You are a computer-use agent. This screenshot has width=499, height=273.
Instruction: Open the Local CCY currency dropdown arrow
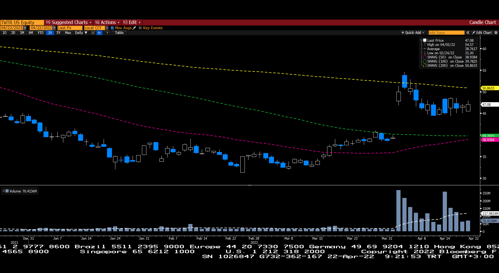(107, 28)
